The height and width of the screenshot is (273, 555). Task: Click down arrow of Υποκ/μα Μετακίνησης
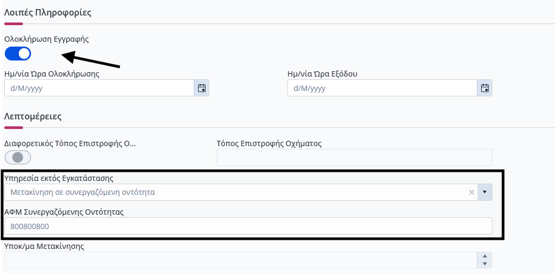(485, 264)
